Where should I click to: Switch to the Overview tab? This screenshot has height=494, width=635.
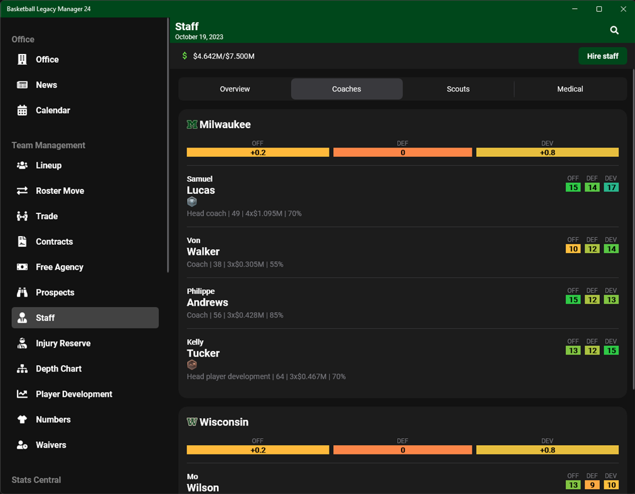(235, 89)
